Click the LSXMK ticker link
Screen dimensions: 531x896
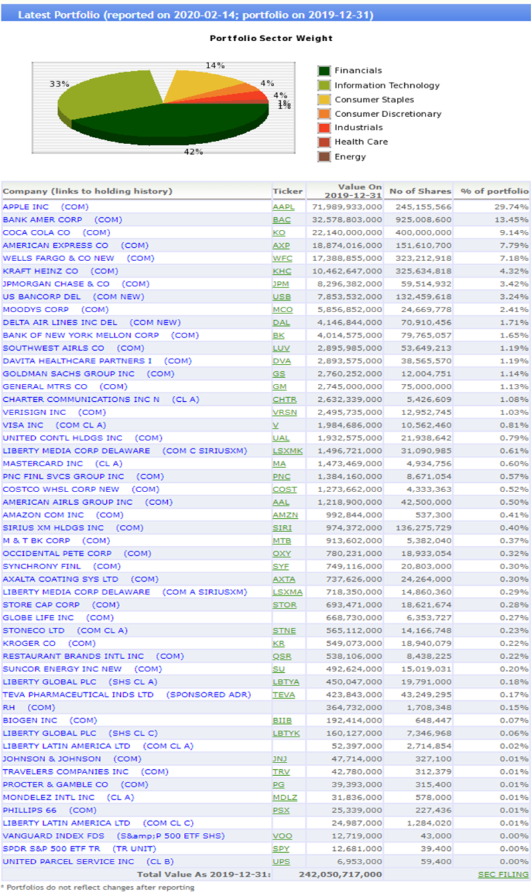(x=288, y=450)
